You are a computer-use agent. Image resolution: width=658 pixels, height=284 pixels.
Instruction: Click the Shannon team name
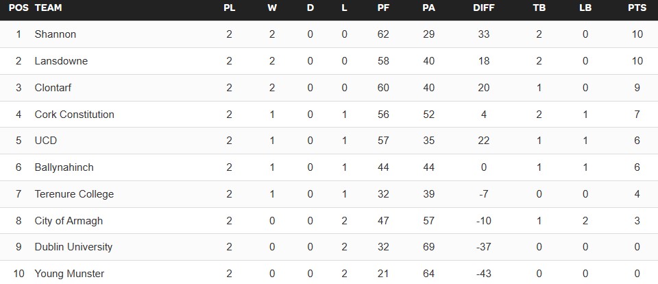click(x=56, y=34)
